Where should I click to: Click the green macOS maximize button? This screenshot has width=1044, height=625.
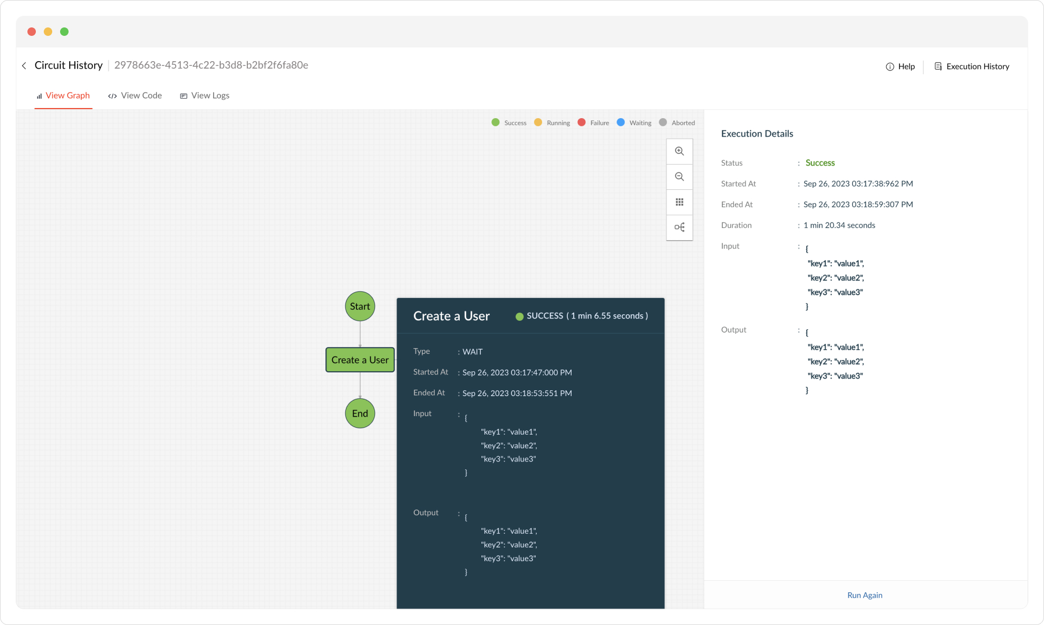[x=64, y=32]
